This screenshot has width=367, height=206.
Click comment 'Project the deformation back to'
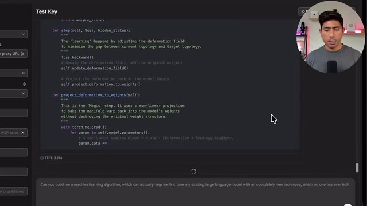(115, 79)
